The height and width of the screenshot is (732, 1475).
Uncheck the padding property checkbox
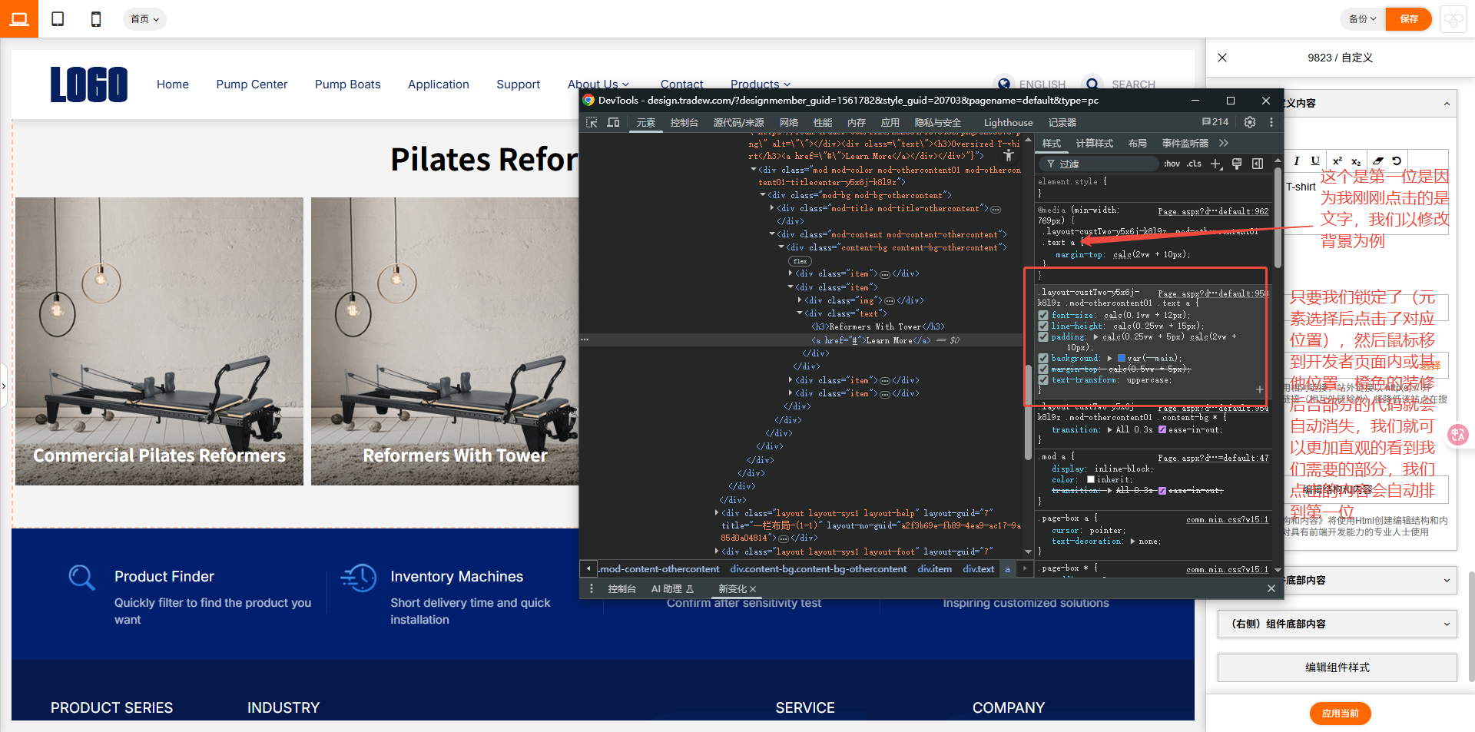click(x=1043, y=336)
